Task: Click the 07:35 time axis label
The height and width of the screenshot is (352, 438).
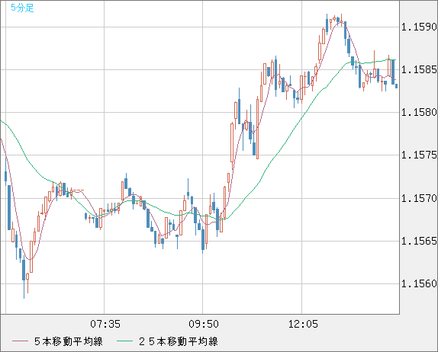Action: 105,324
